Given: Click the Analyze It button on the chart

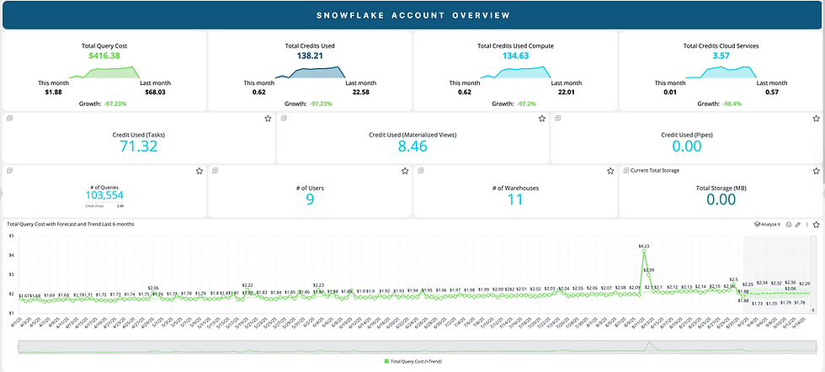Looking at the screenshot, I should (x=767, y=225).
